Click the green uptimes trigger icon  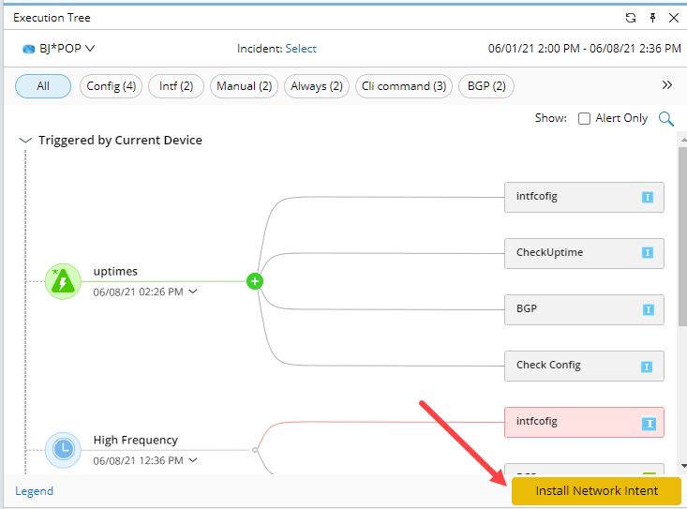63,281
